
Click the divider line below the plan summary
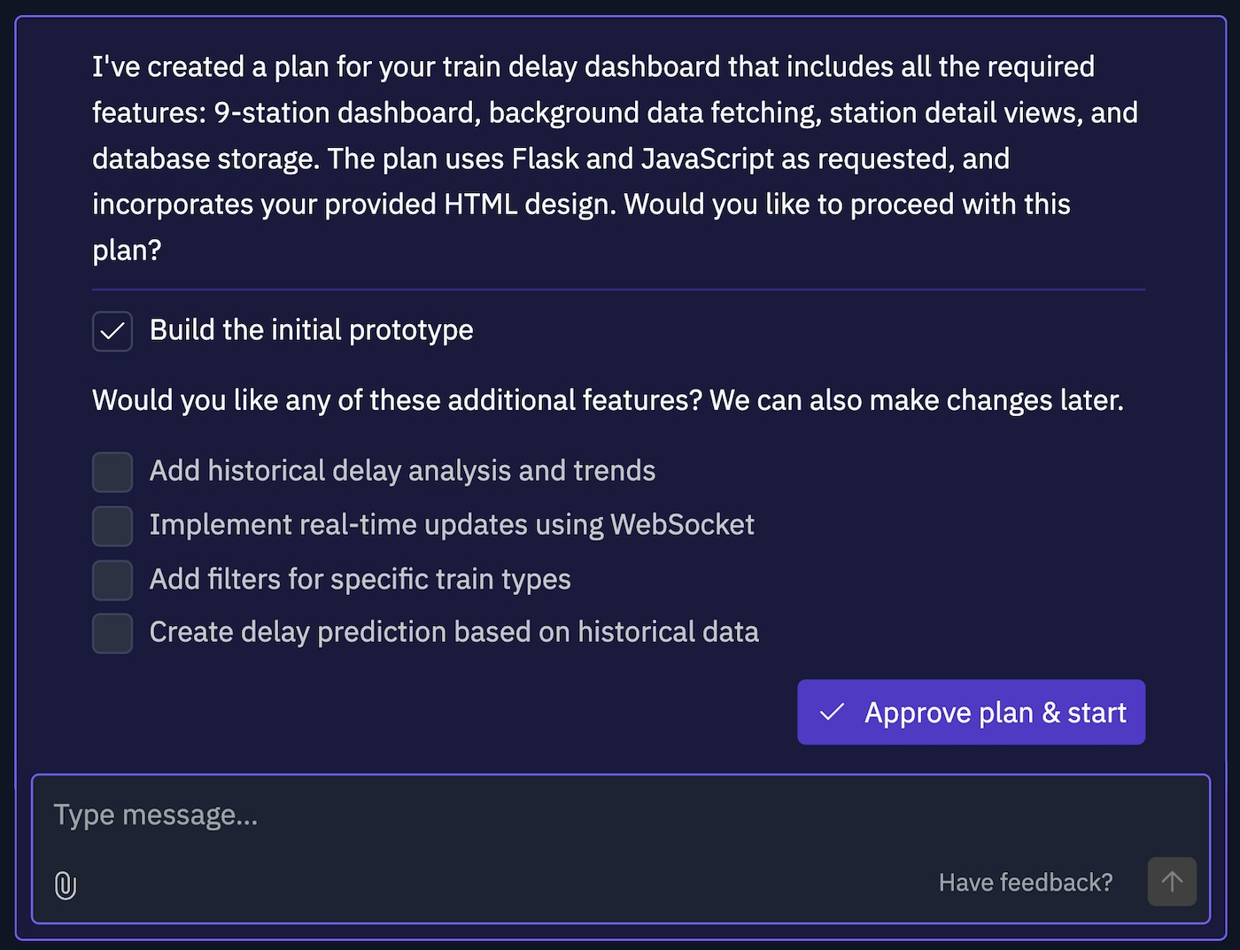coord(618,290)
